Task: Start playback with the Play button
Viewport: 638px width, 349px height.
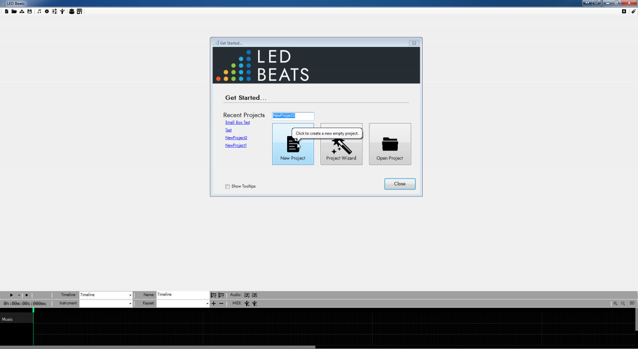Action: tap(11, 295)
